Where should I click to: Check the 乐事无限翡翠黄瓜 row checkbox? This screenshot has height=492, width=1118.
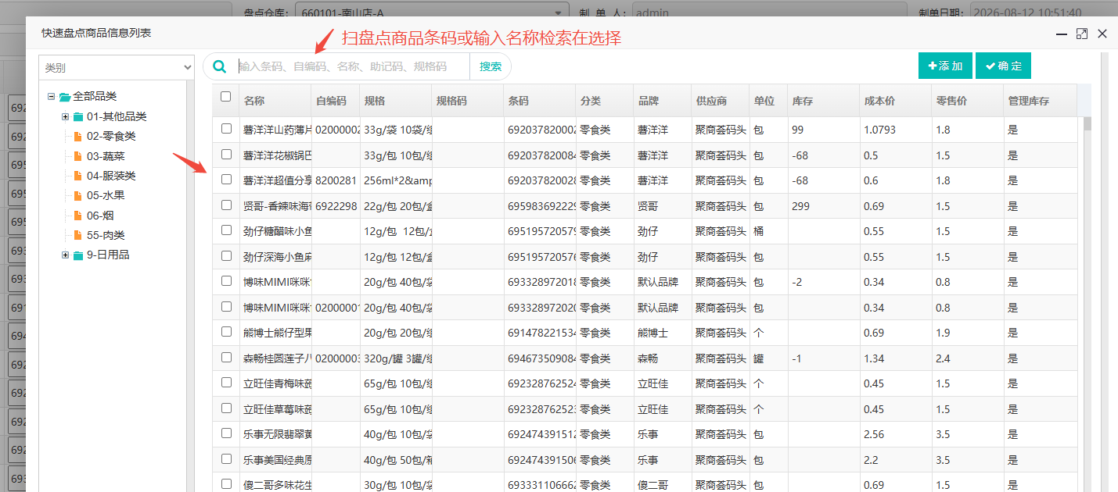[x=226, y=433]
